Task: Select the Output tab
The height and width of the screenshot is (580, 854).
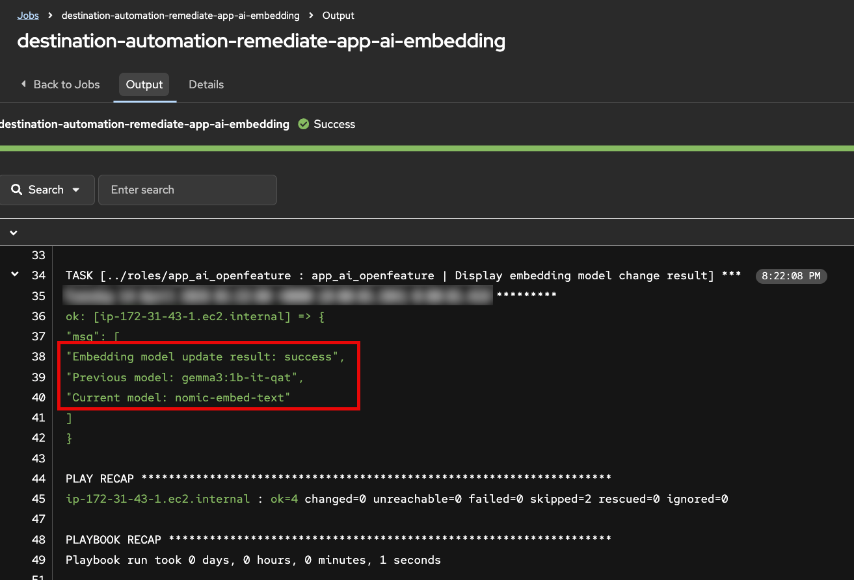Action: pyautogui.click(x=144, y=84)
